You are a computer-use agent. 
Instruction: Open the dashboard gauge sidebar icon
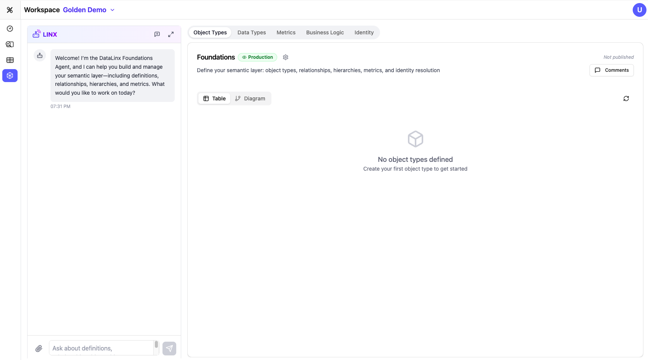pyautogui.click(x=10, y=29)
